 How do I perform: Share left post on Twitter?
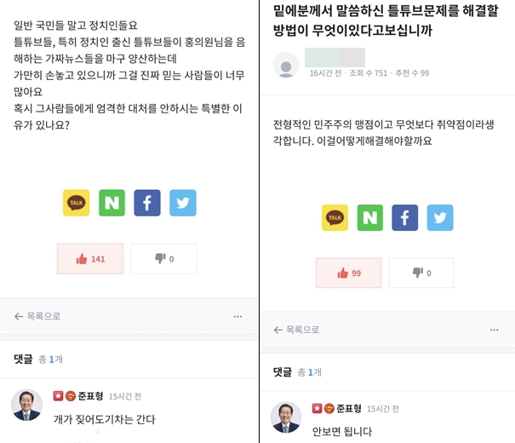[x=183, y=203]
